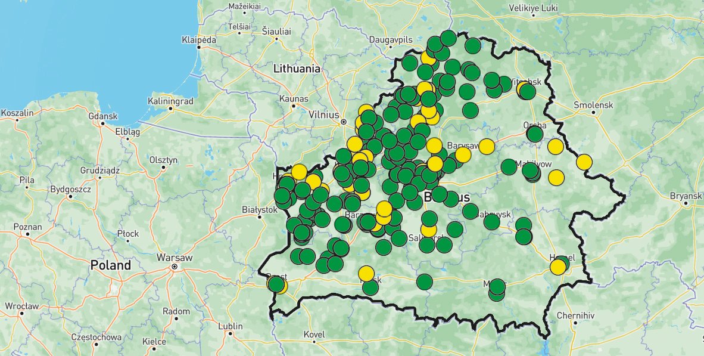Select the Smolensk city label
The height and width of the screenshot is (356, 704).
tap(593, 105)
